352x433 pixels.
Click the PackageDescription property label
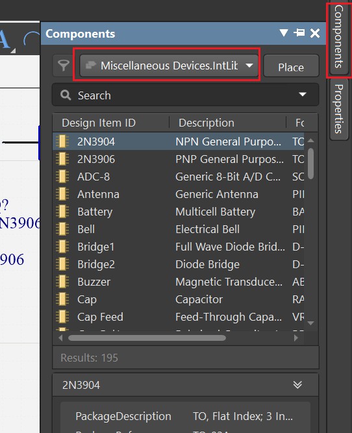pos(123,416)
